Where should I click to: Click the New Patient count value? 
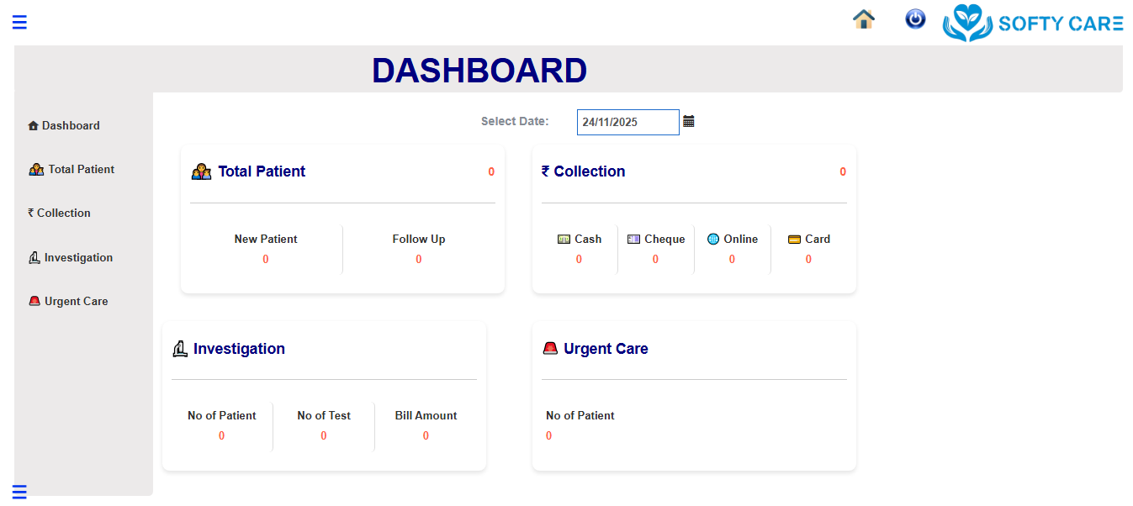pyautogui.click(x=266, y=259)
